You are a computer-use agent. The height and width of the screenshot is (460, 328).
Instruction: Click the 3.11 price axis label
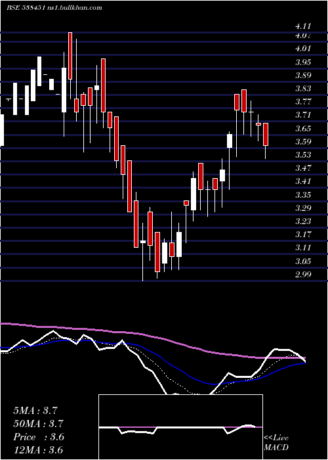303,248
